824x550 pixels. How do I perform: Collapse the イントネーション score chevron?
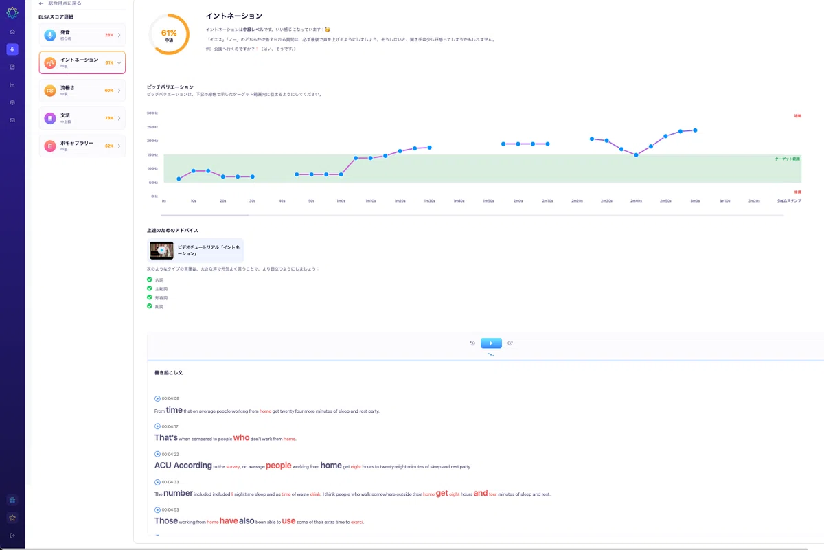[119, 62]
